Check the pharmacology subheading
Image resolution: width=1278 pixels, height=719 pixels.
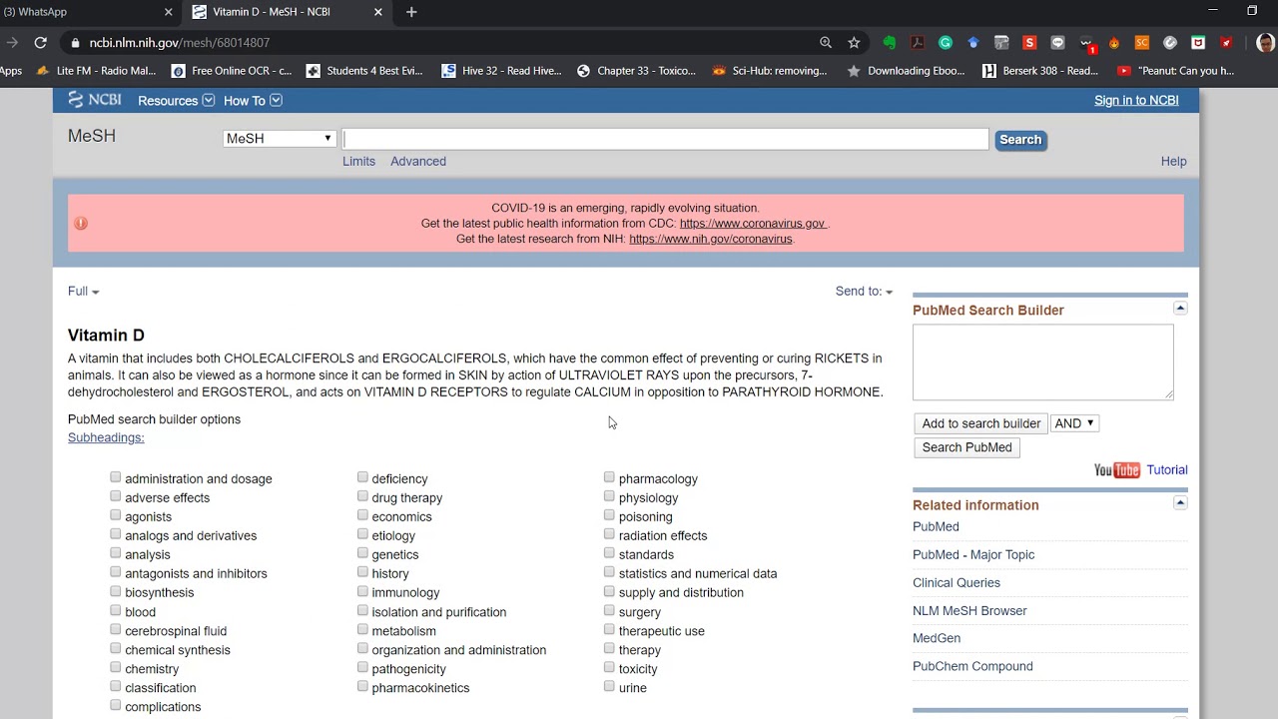click(609, 477)
